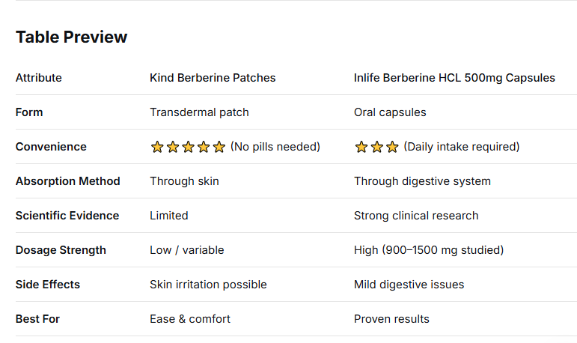Select the Form row label
577x343 pixels.
(29, 112)
